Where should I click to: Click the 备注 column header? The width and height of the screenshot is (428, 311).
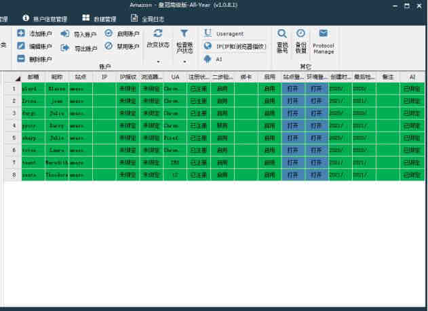click(388, 77)
